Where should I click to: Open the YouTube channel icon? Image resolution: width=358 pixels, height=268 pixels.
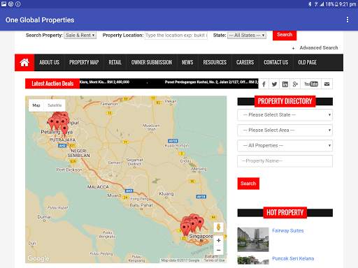click(311, 84)
